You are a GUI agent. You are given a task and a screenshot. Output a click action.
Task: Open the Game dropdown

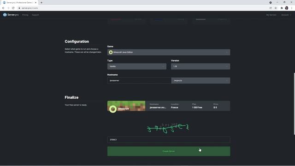[169, 52]
